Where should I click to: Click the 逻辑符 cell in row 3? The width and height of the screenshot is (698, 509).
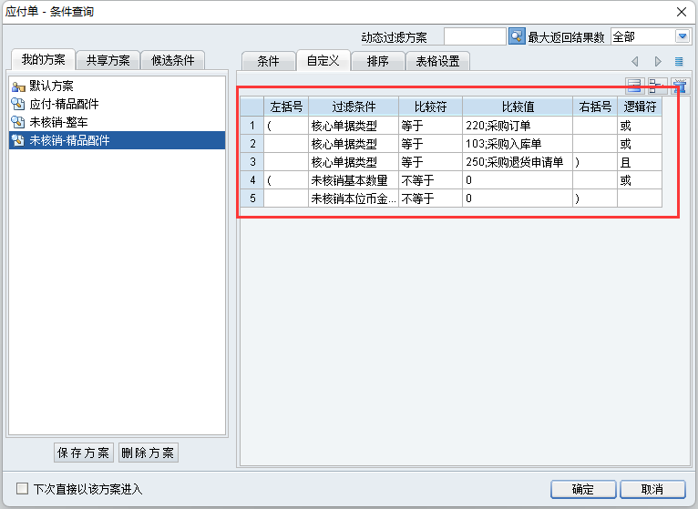pos(639,162)
